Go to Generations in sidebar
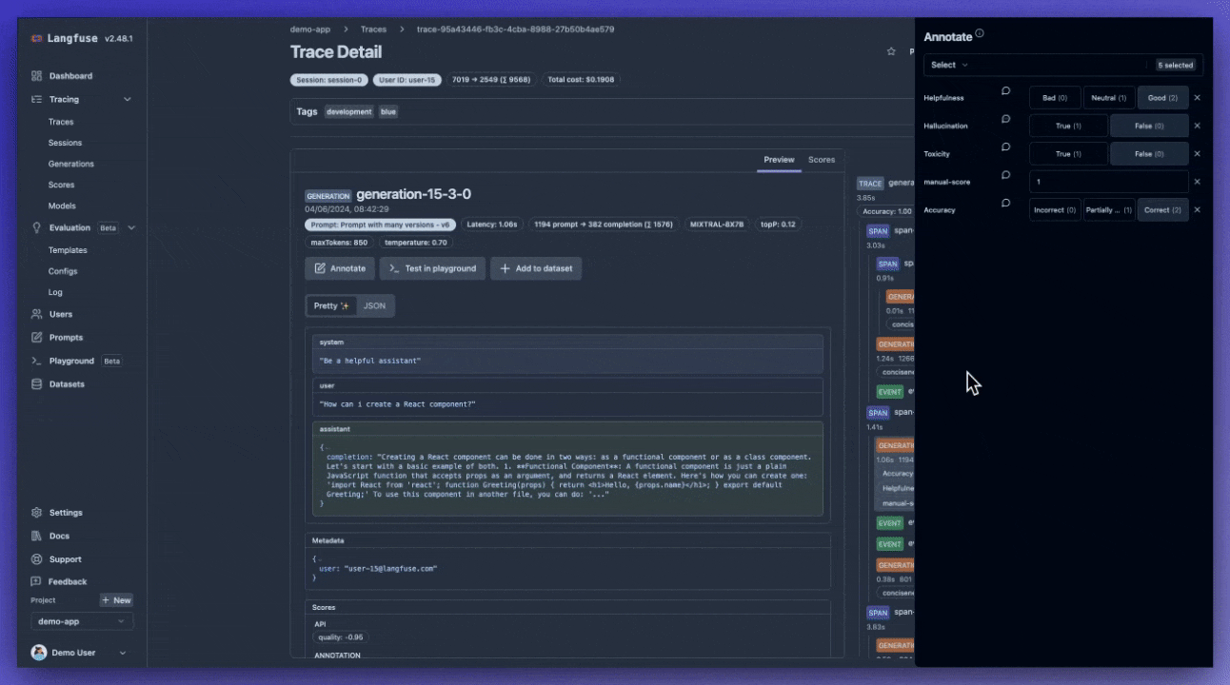This screenshot has height=685, width=1230. click(x=70, y=164)
